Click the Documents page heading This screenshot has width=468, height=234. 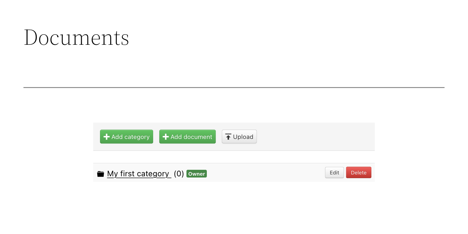point(76,37)
